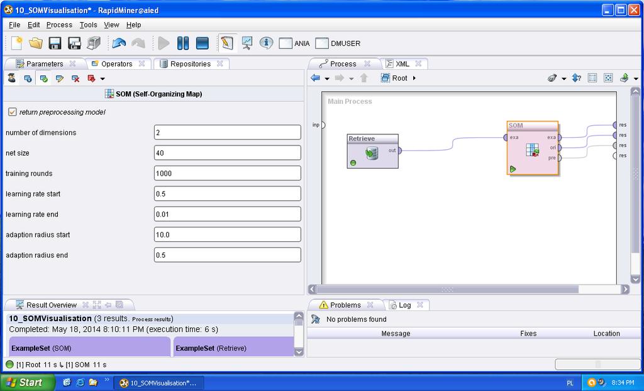
Task: Expand the arrow next to Root
Action: coord(414,77)
